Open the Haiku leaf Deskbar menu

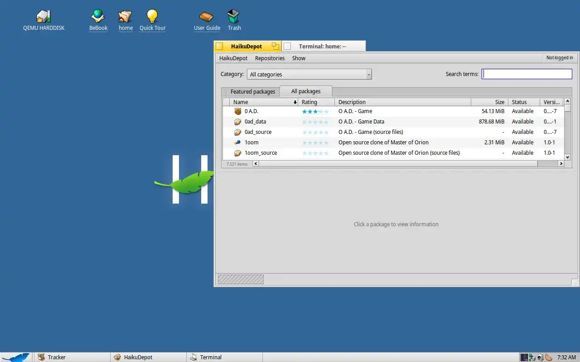[x=16, y=357]
